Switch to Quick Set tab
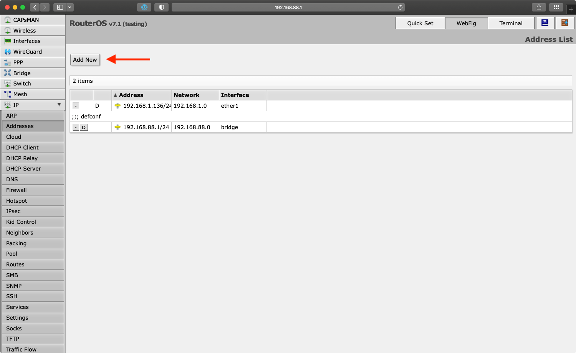 point(420,23)
